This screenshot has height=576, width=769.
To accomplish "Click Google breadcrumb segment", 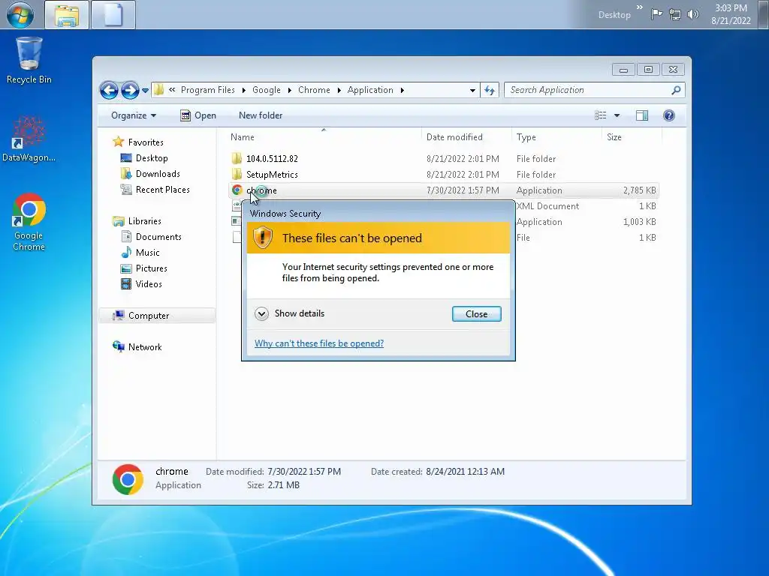I will (267, 90).
